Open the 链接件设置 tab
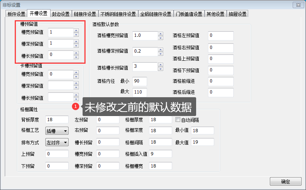The image size is (306, 190). point(85,14)
